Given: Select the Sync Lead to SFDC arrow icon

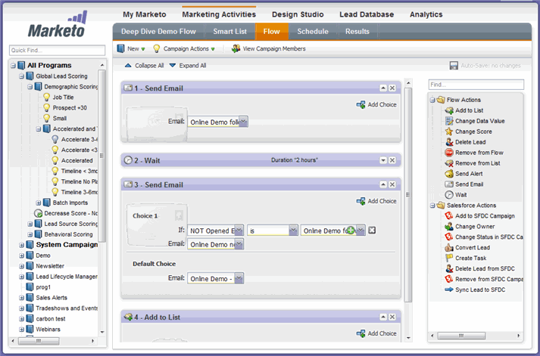Looking at the screenshot, I should (x=449, y=289).
